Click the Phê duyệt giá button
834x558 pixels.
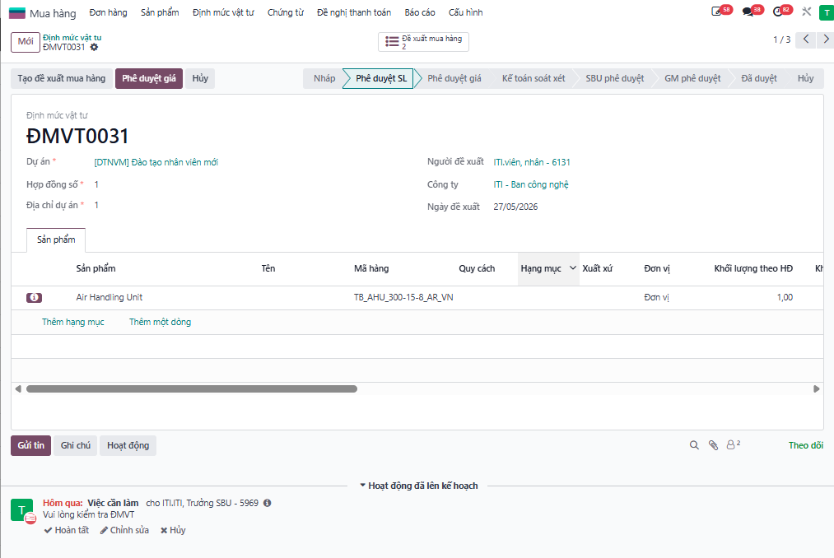click(x=149, y=78)
